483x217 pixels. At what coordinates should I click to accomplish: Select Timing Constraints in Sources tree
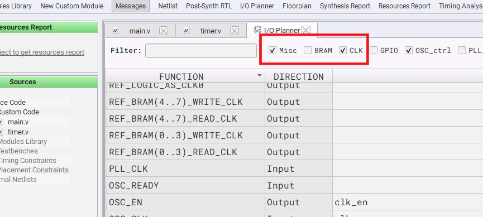(28, 161)
